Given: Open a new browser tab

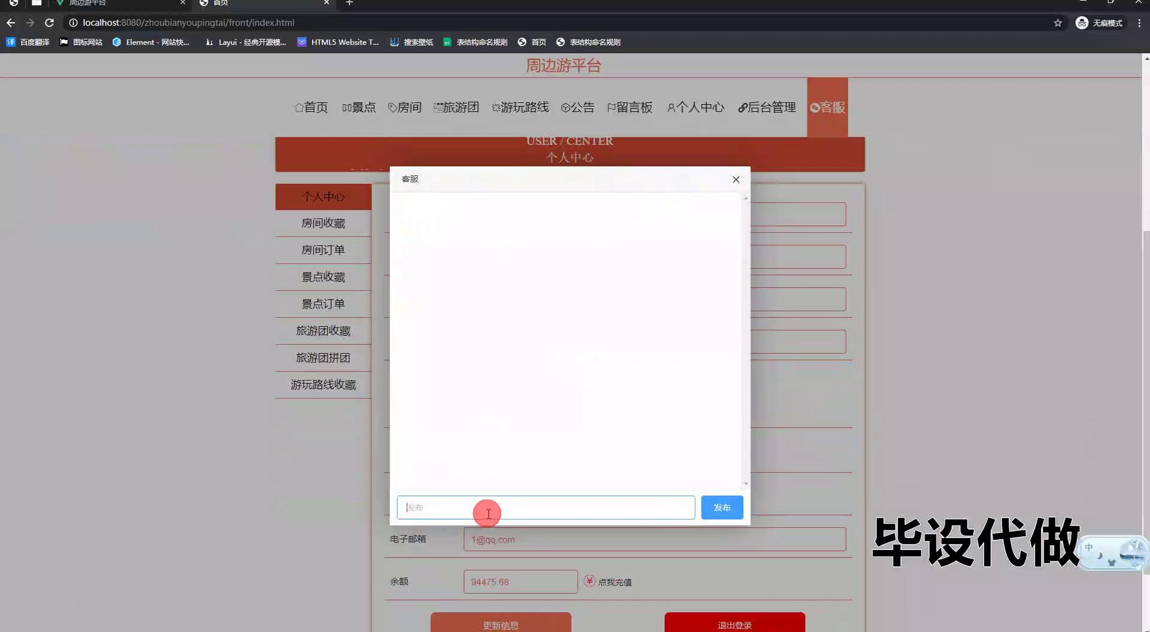Looking at the screenshot, I should point(349,3).
